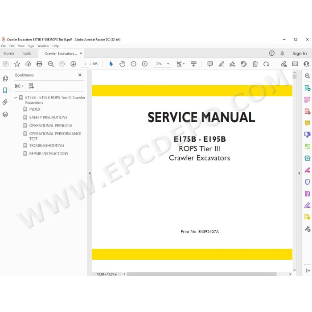
Task: Open the SAFETY PRECAUTIONS bookmark
Action: tap(48, 117)
